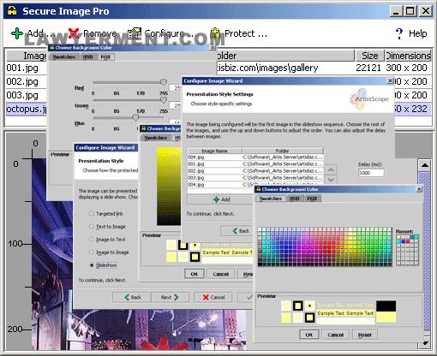437x356 pixels.
Task: Click Cancel in the yellow gradient color dialog
Action: [221, 274]
